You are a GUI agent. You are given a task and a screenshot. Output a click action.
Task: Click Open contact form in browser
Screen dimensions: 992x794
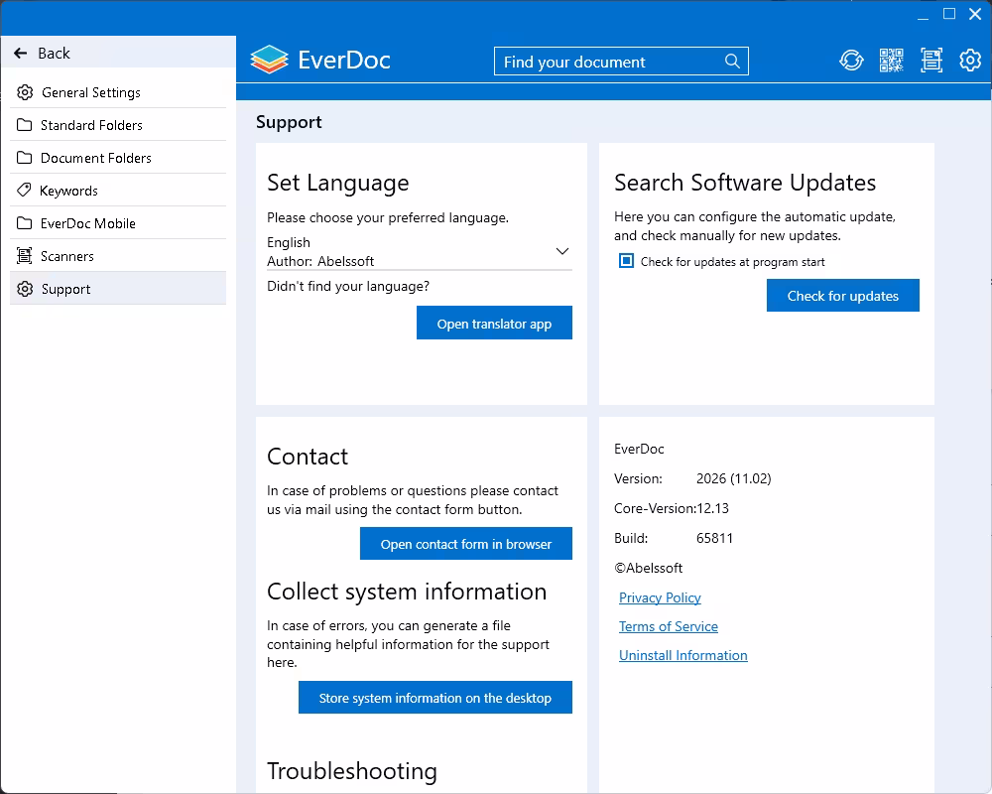tap(465, 543)
